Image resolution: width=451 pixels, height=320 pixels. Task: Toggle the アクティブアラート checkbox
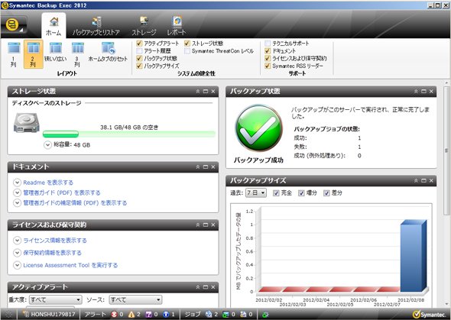pyautogui.click(x=139, y=44)
